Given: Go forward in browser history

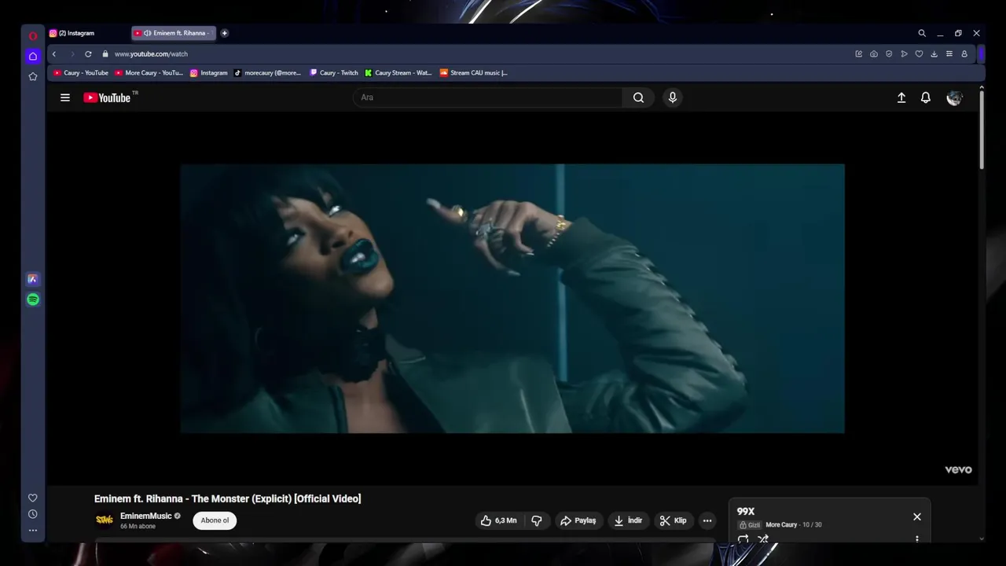Looking at the screenshot, I should 72,54.
